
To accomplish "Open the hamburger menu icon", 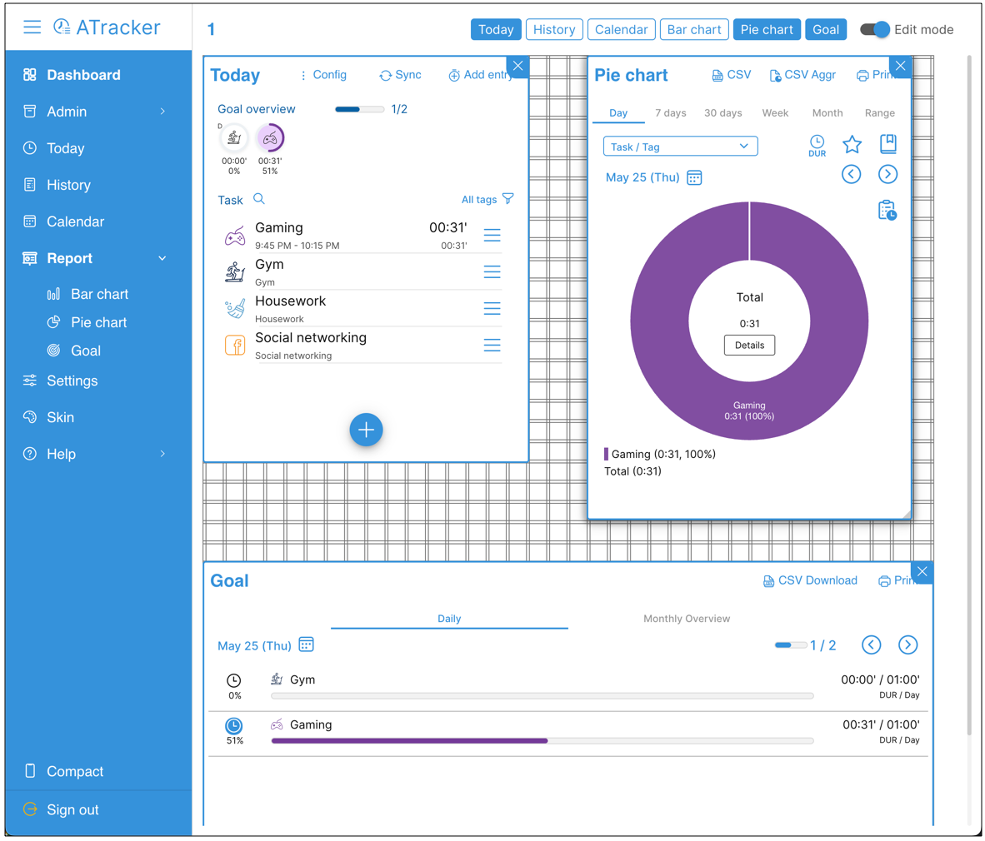I will click(32, 27).
